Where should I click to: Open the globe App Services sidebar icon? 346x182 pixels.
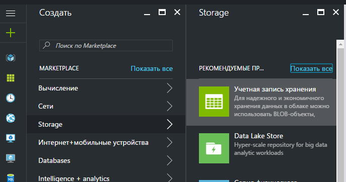(11, 118)
